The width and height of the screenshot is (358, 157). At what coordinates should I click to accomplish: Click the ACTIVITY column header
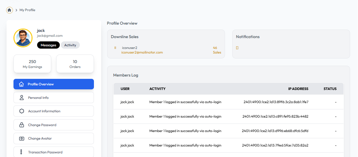pyautogui.click(x=157, y=89)
